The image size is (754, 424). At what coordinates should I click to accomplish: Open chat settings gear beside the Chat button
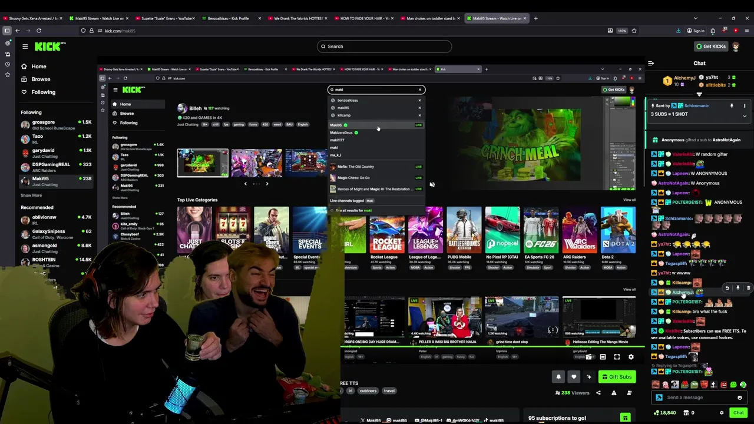[722, 413]
